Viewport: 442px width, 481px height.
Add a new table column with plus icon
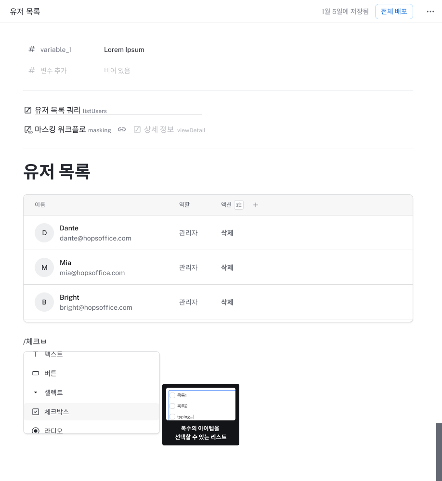(256, 204)
